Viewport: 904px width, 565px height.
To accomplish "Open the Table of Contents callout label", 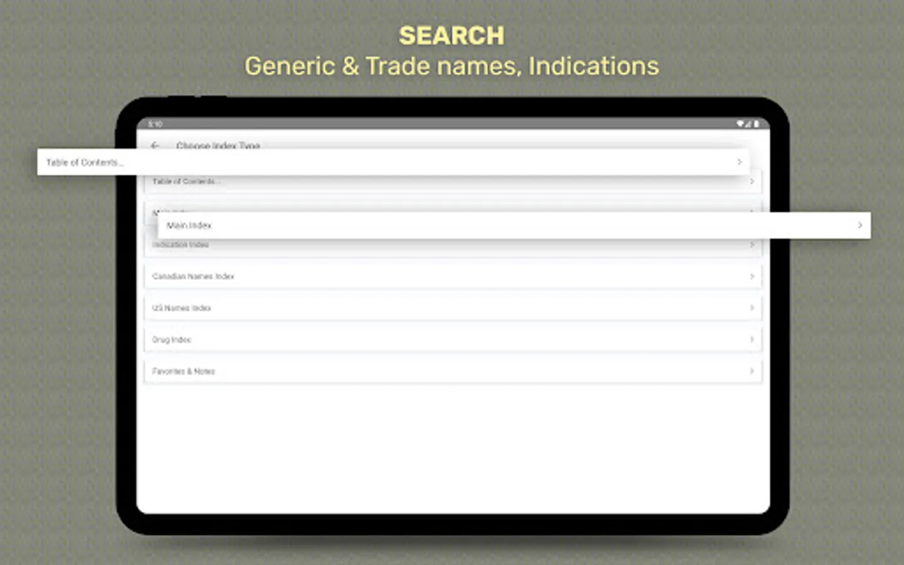I will [x=85, y=162].
